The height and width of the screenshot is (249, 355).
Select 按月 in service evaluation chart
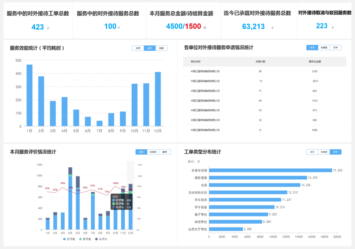tap(142, 152)
